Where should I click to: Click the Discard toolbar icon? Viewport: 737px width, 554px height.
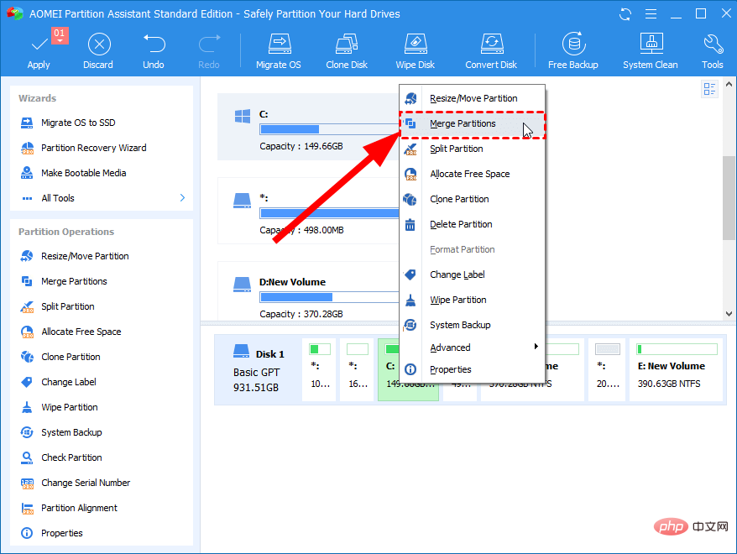[99, 45]
